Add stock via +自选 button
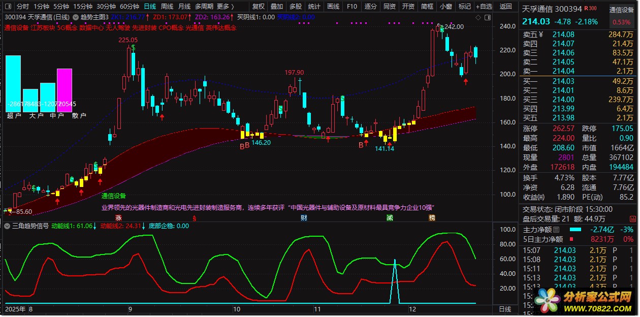The image size is (640, 317). 484,7
